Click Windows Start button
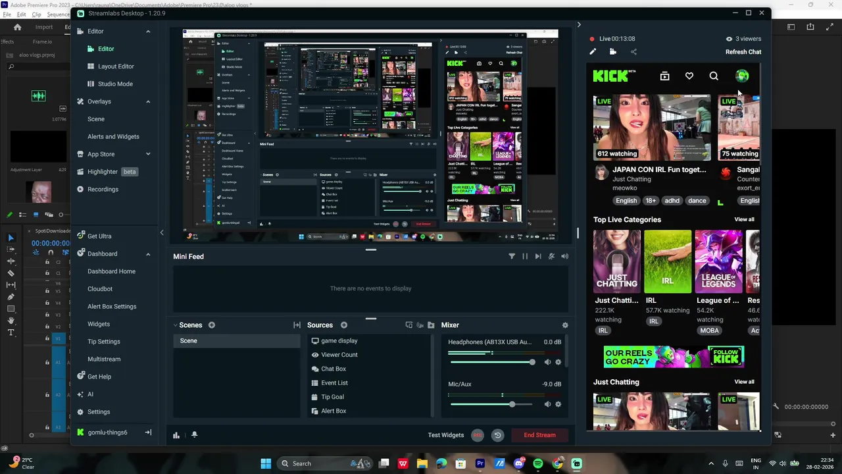Viewport: 842px width, 474px height. 266,463
